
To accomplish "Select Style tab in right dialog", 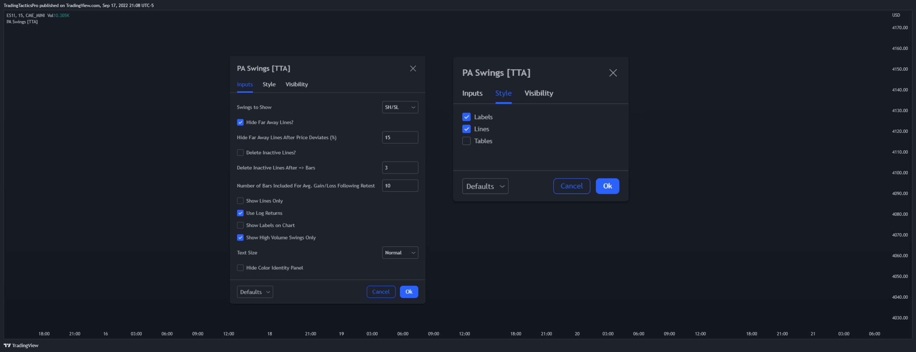I will [504, 93].
